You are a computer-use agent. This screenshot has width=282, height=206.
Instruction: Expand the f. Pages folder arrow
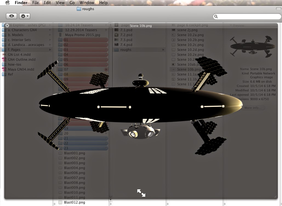(50, 50)
